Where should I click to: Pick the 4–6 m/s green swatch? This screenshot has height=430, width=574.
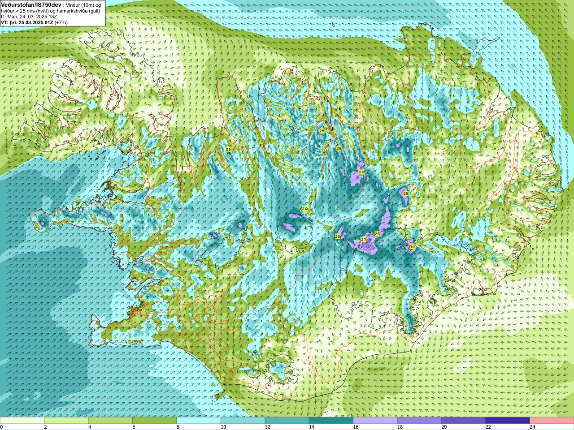coord(110,421)
